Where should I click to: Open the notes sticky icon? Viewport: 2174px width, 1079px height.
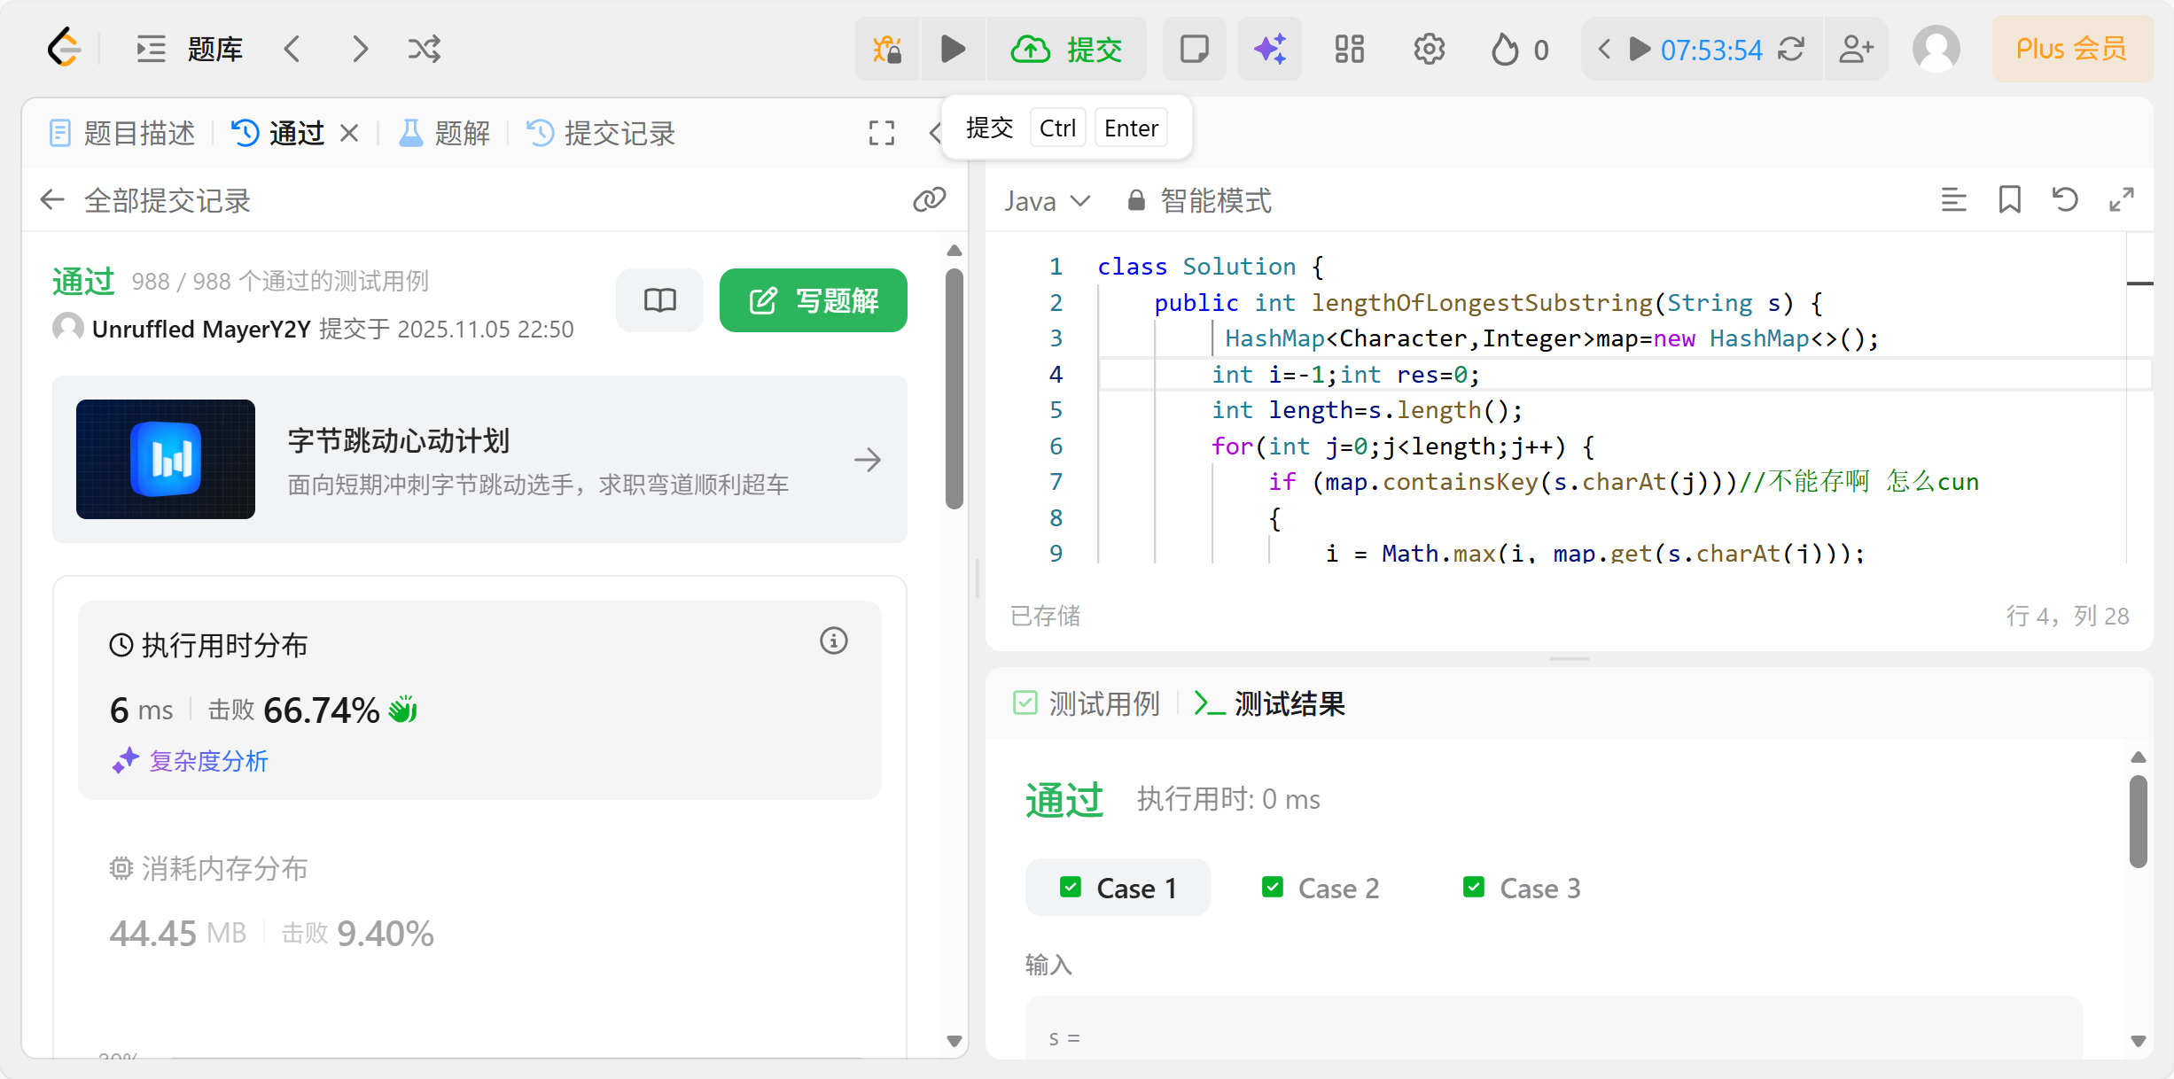coord(1194,49)
